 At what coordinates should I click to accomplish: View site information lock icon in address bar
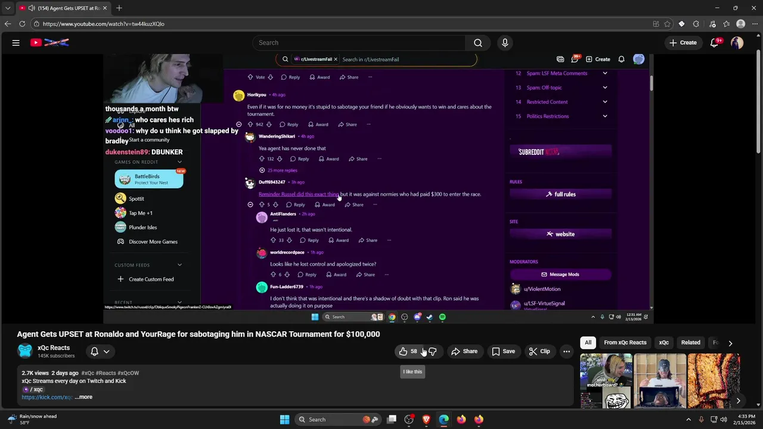click(36, 24)
